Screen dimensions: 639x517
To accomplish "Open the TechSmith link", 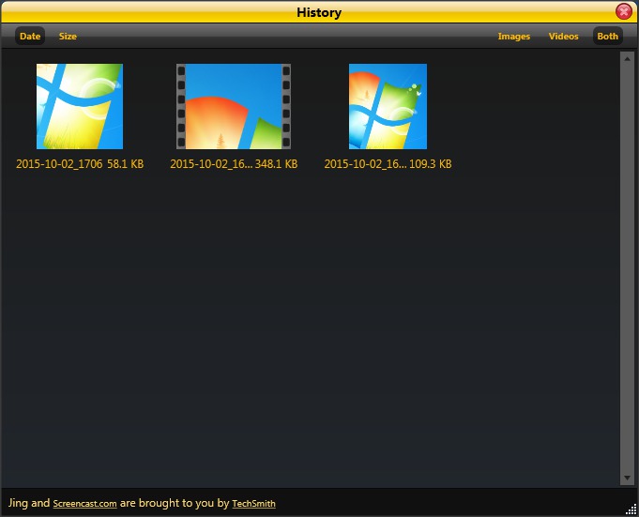I will pyautogui.click(x=253, y=504).
